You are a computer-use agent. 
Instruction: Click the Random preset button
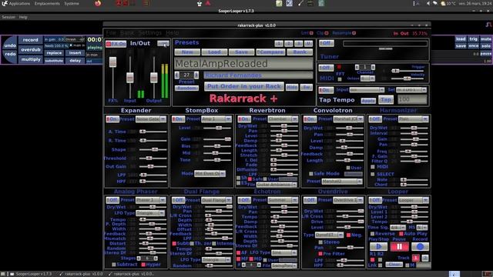pos(186,88)
